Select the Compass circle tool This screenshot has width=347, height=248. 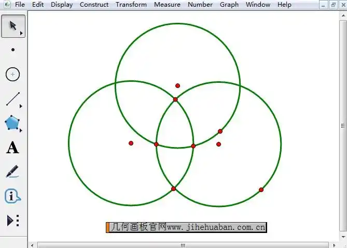[x=13, y=75]
